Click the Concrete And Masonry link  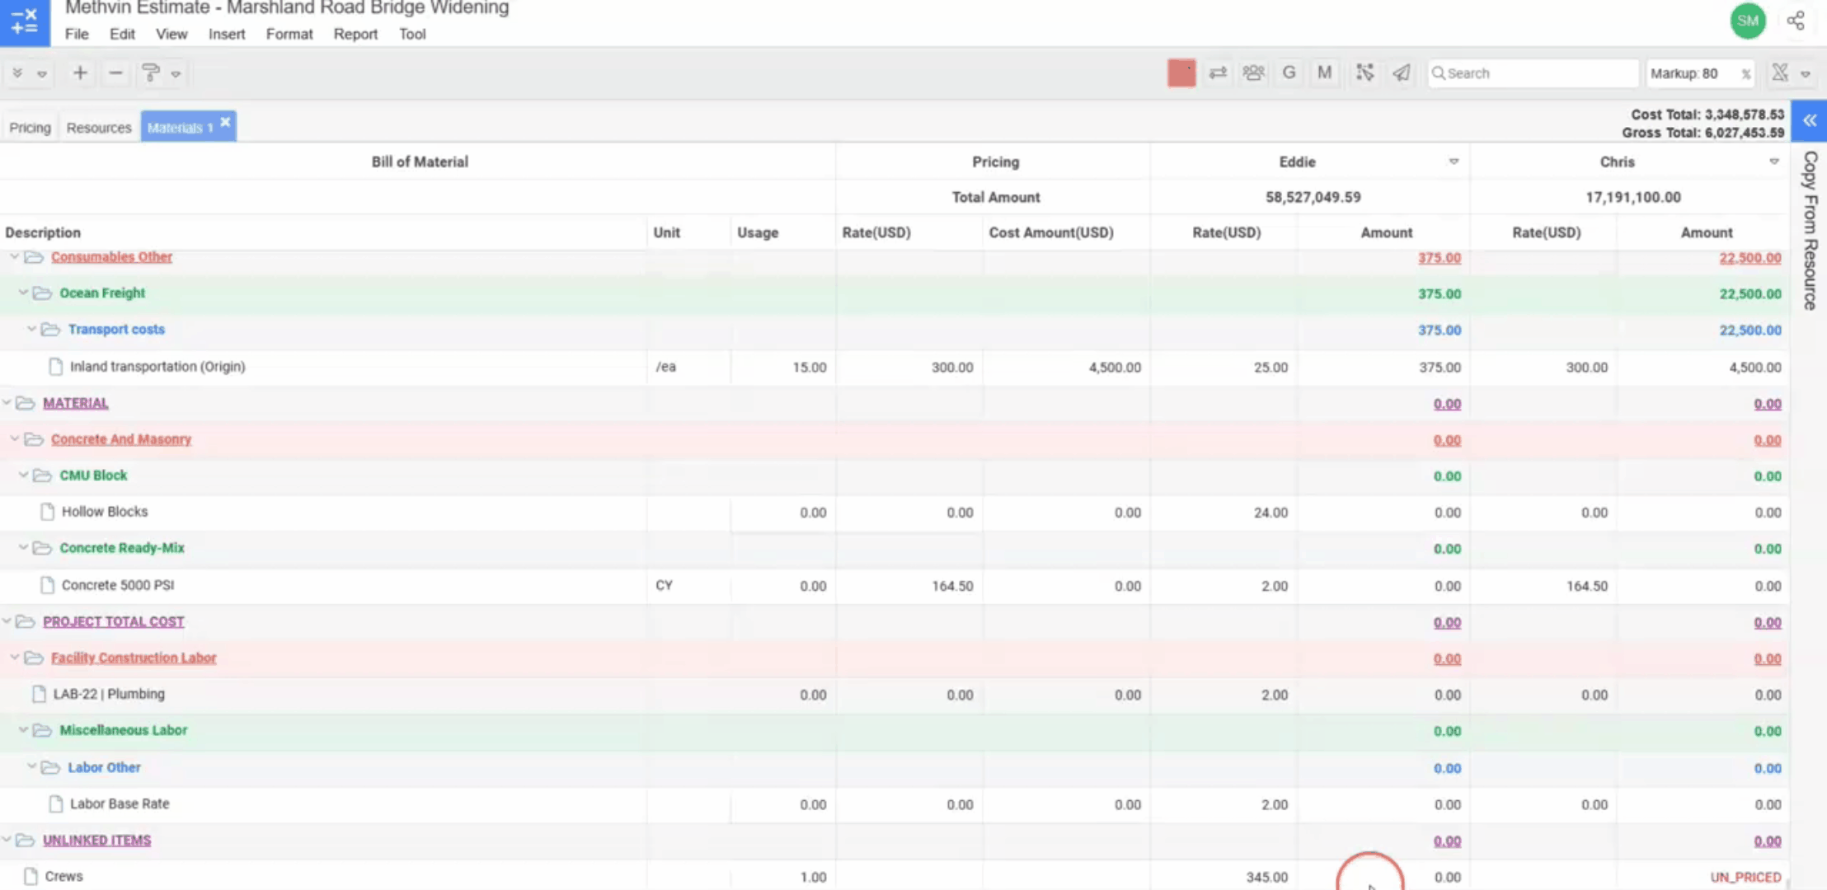pos(121,439)
